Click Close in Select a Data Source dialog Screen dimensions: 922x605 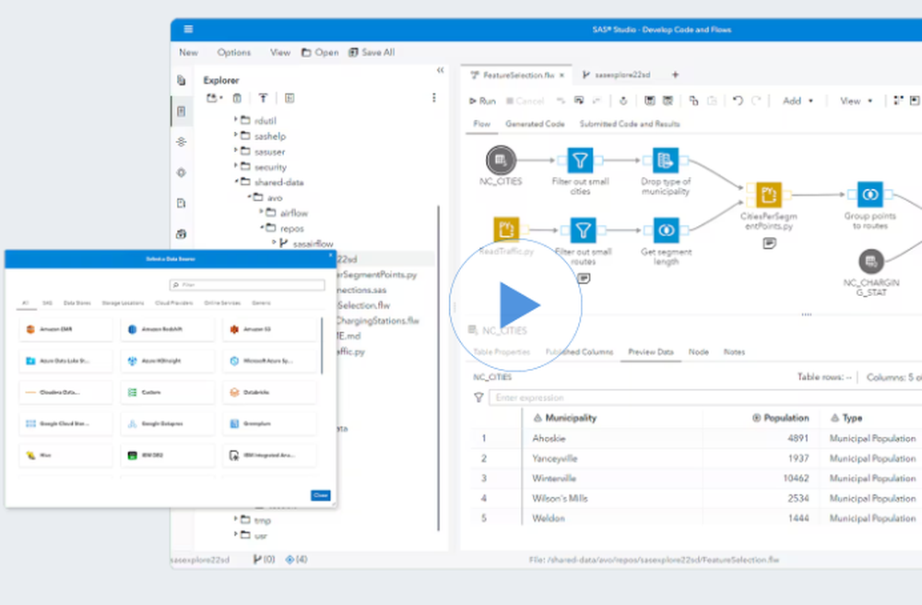(x=321, y=495)
